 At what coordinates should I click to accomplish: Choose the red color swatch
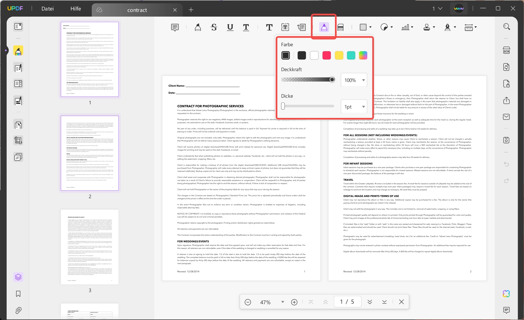point(327,55)
